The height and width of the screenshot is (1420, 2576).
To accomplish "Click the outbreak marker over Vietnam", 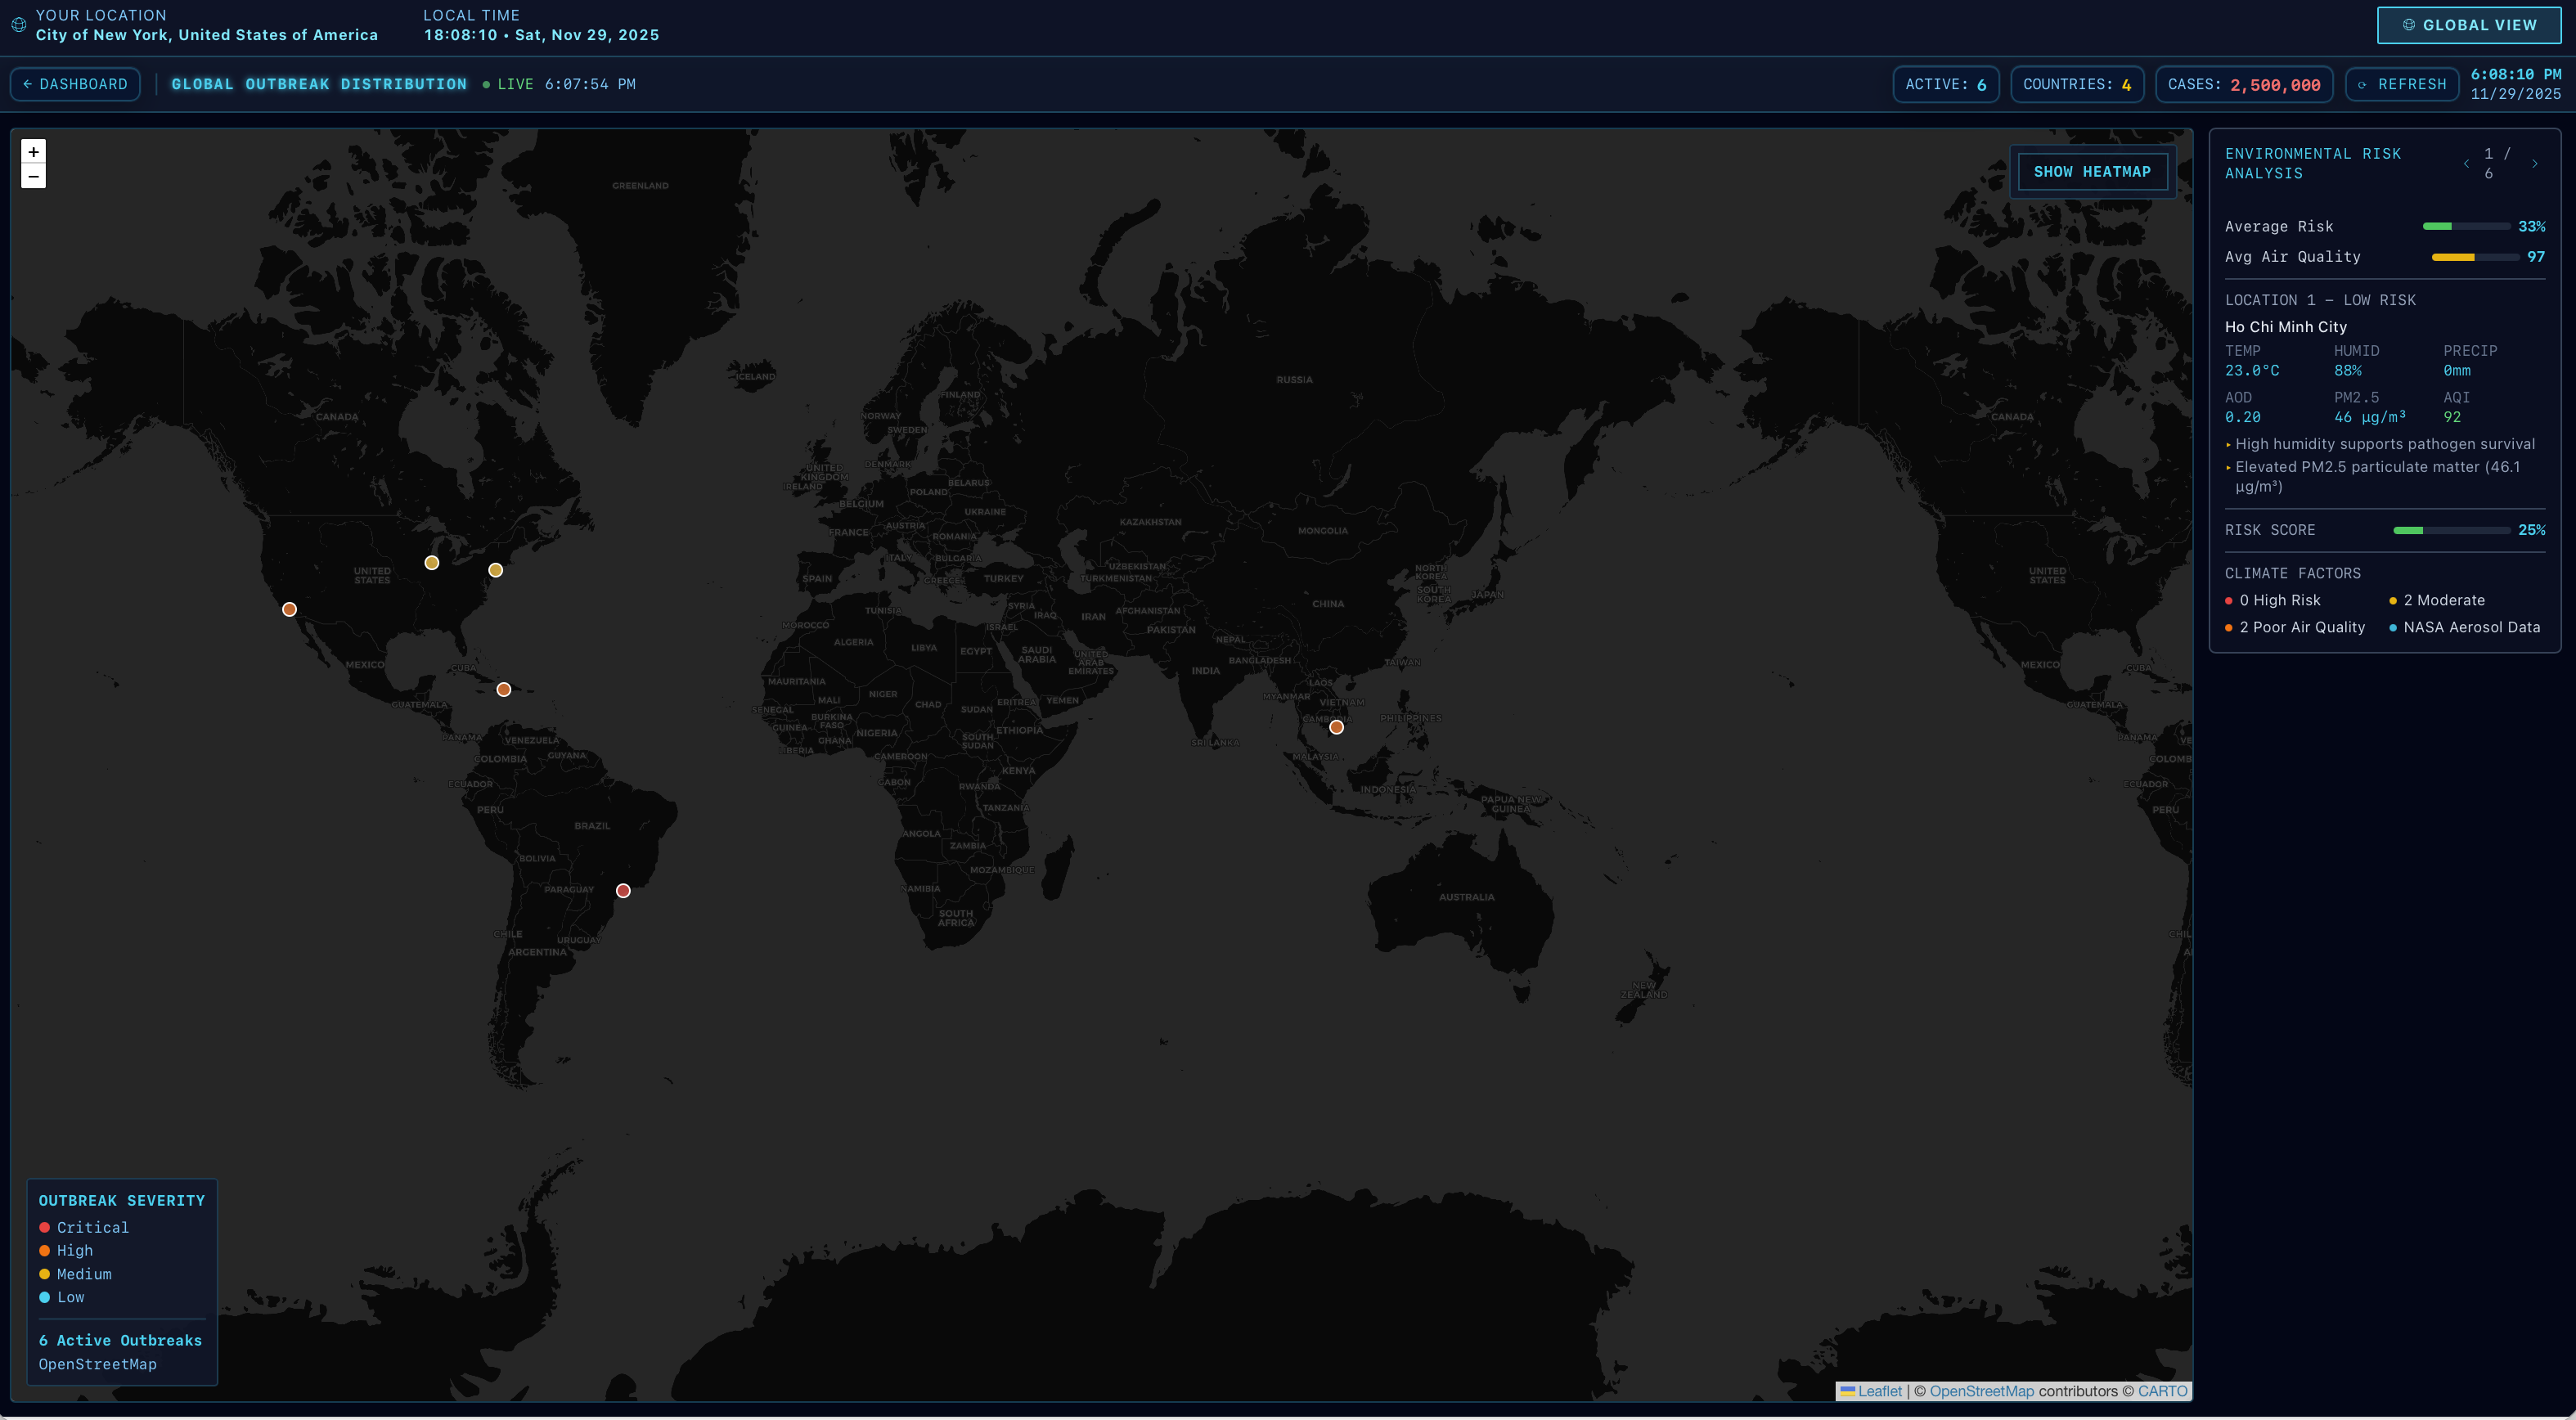I will coord(1336,727).
